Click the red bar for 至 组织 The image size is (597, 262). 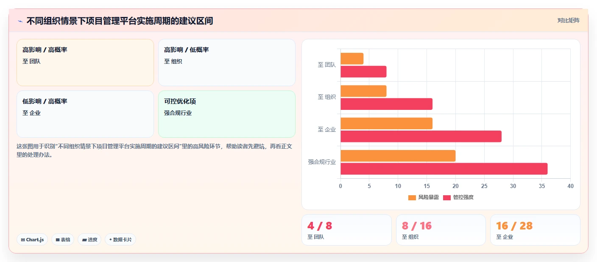[386, 104]
